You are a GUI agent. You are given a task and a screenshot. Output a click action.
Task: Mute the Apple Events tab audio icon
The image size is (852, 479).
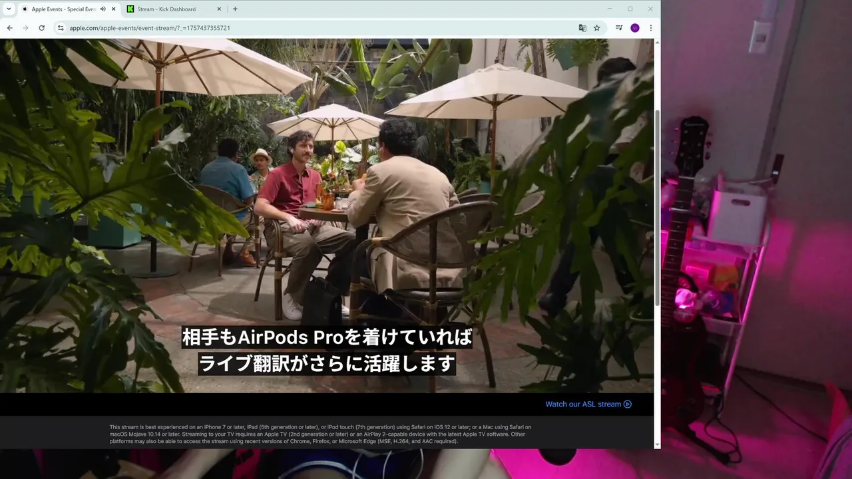pos(103,9)
